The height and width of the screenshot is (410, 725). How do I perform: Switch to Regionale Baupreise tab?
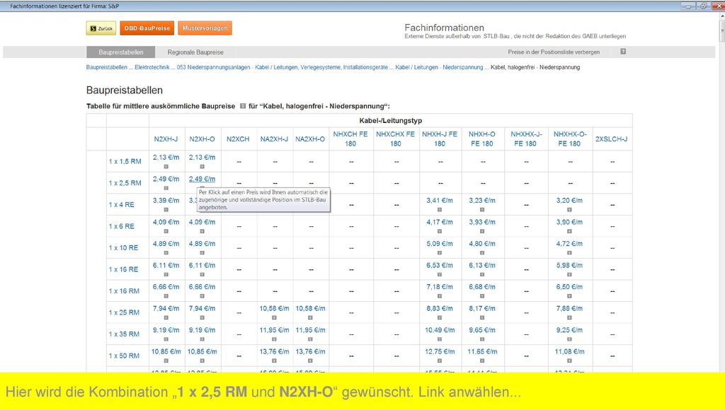tap(195, 52)
